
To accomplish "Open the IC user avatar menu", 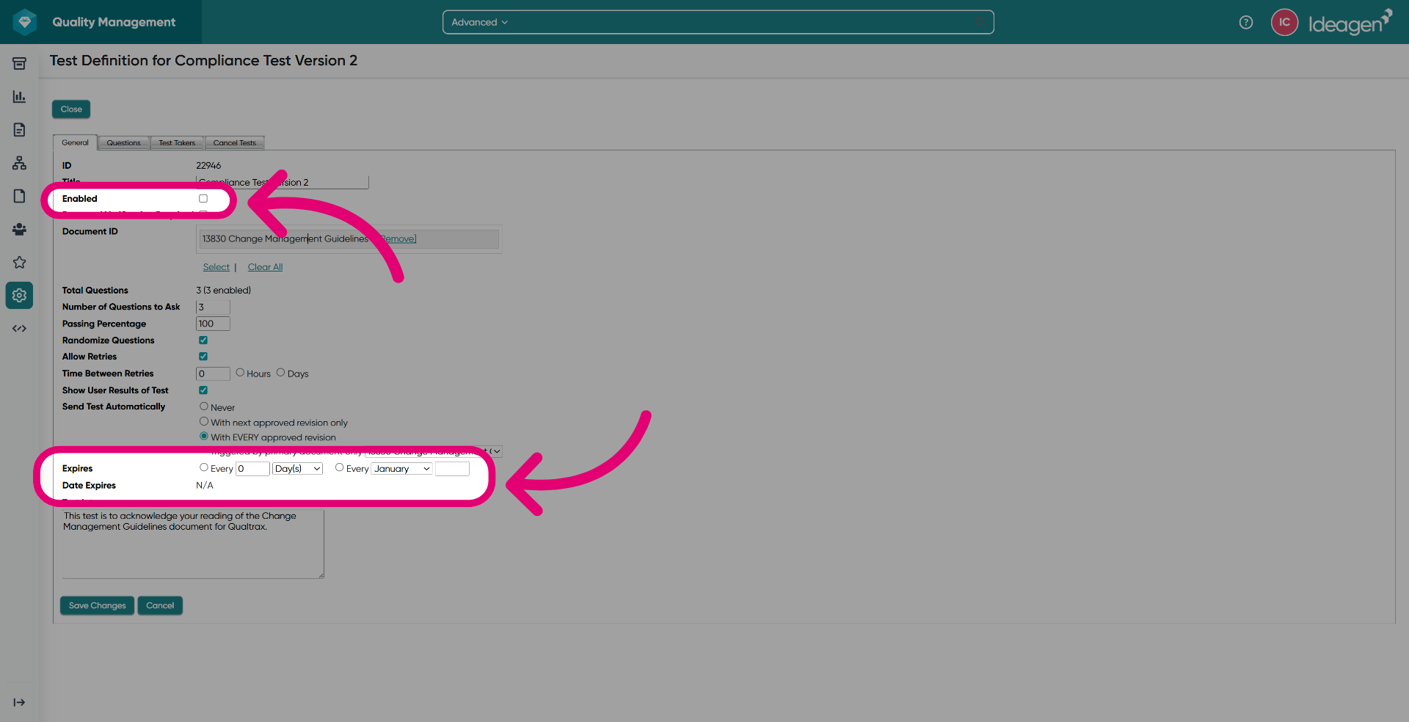I will [x=1284, y=22].
